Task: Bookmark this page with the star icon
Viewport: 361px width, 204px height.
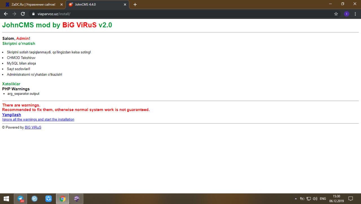Action: [x=336, y=14]
